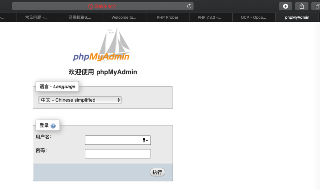Select the phpMyAdmin browser tab
Screen dimensions: 320x190
pos(297,17)
